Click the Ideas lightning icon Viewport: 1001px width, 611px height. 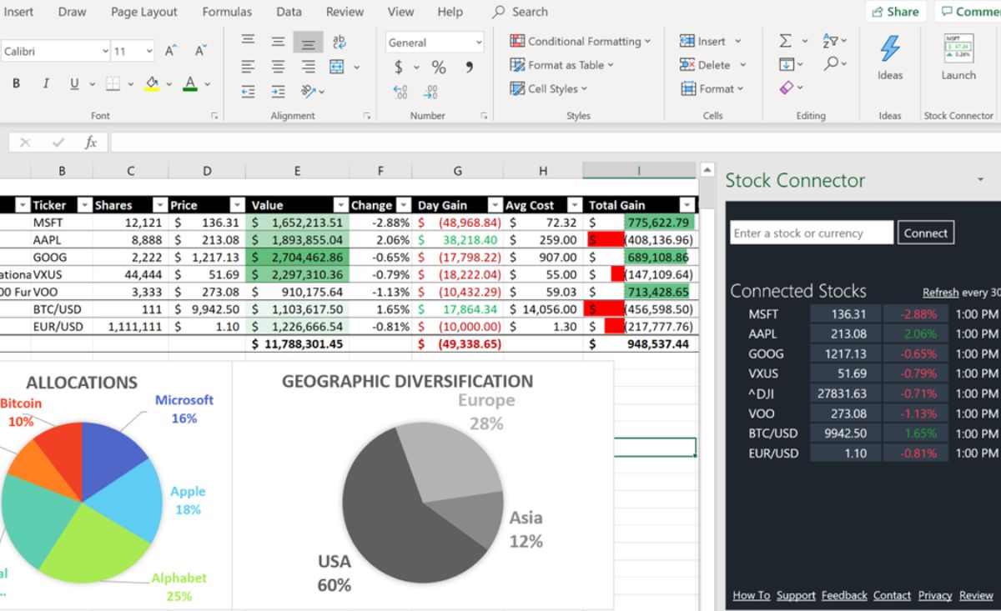click(x=890, y=48)
